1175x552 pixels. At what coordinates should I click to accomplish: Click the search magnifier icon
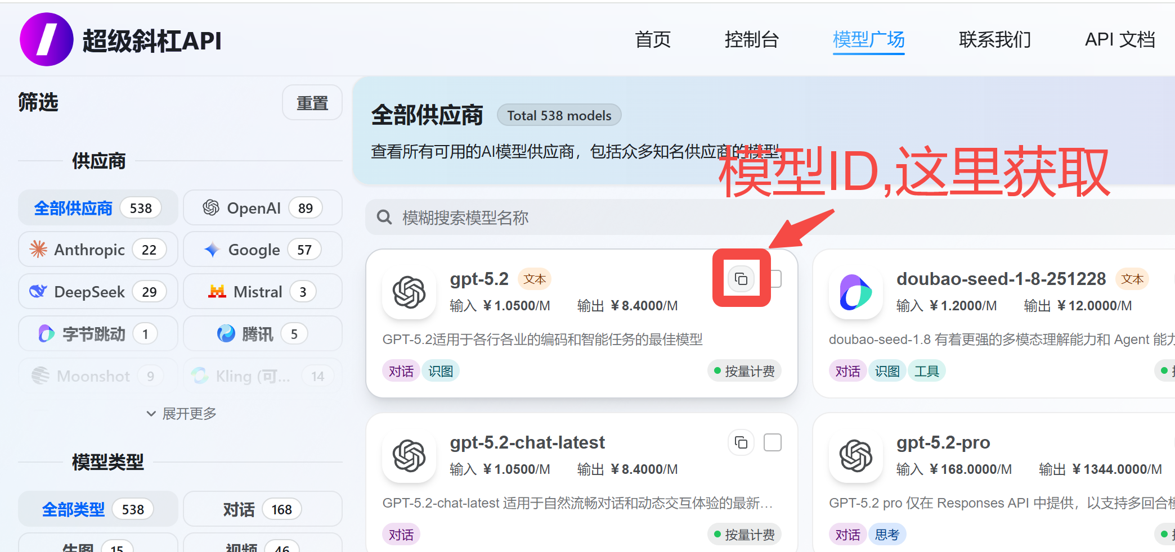pyautogui.click(x=384, y=218)
